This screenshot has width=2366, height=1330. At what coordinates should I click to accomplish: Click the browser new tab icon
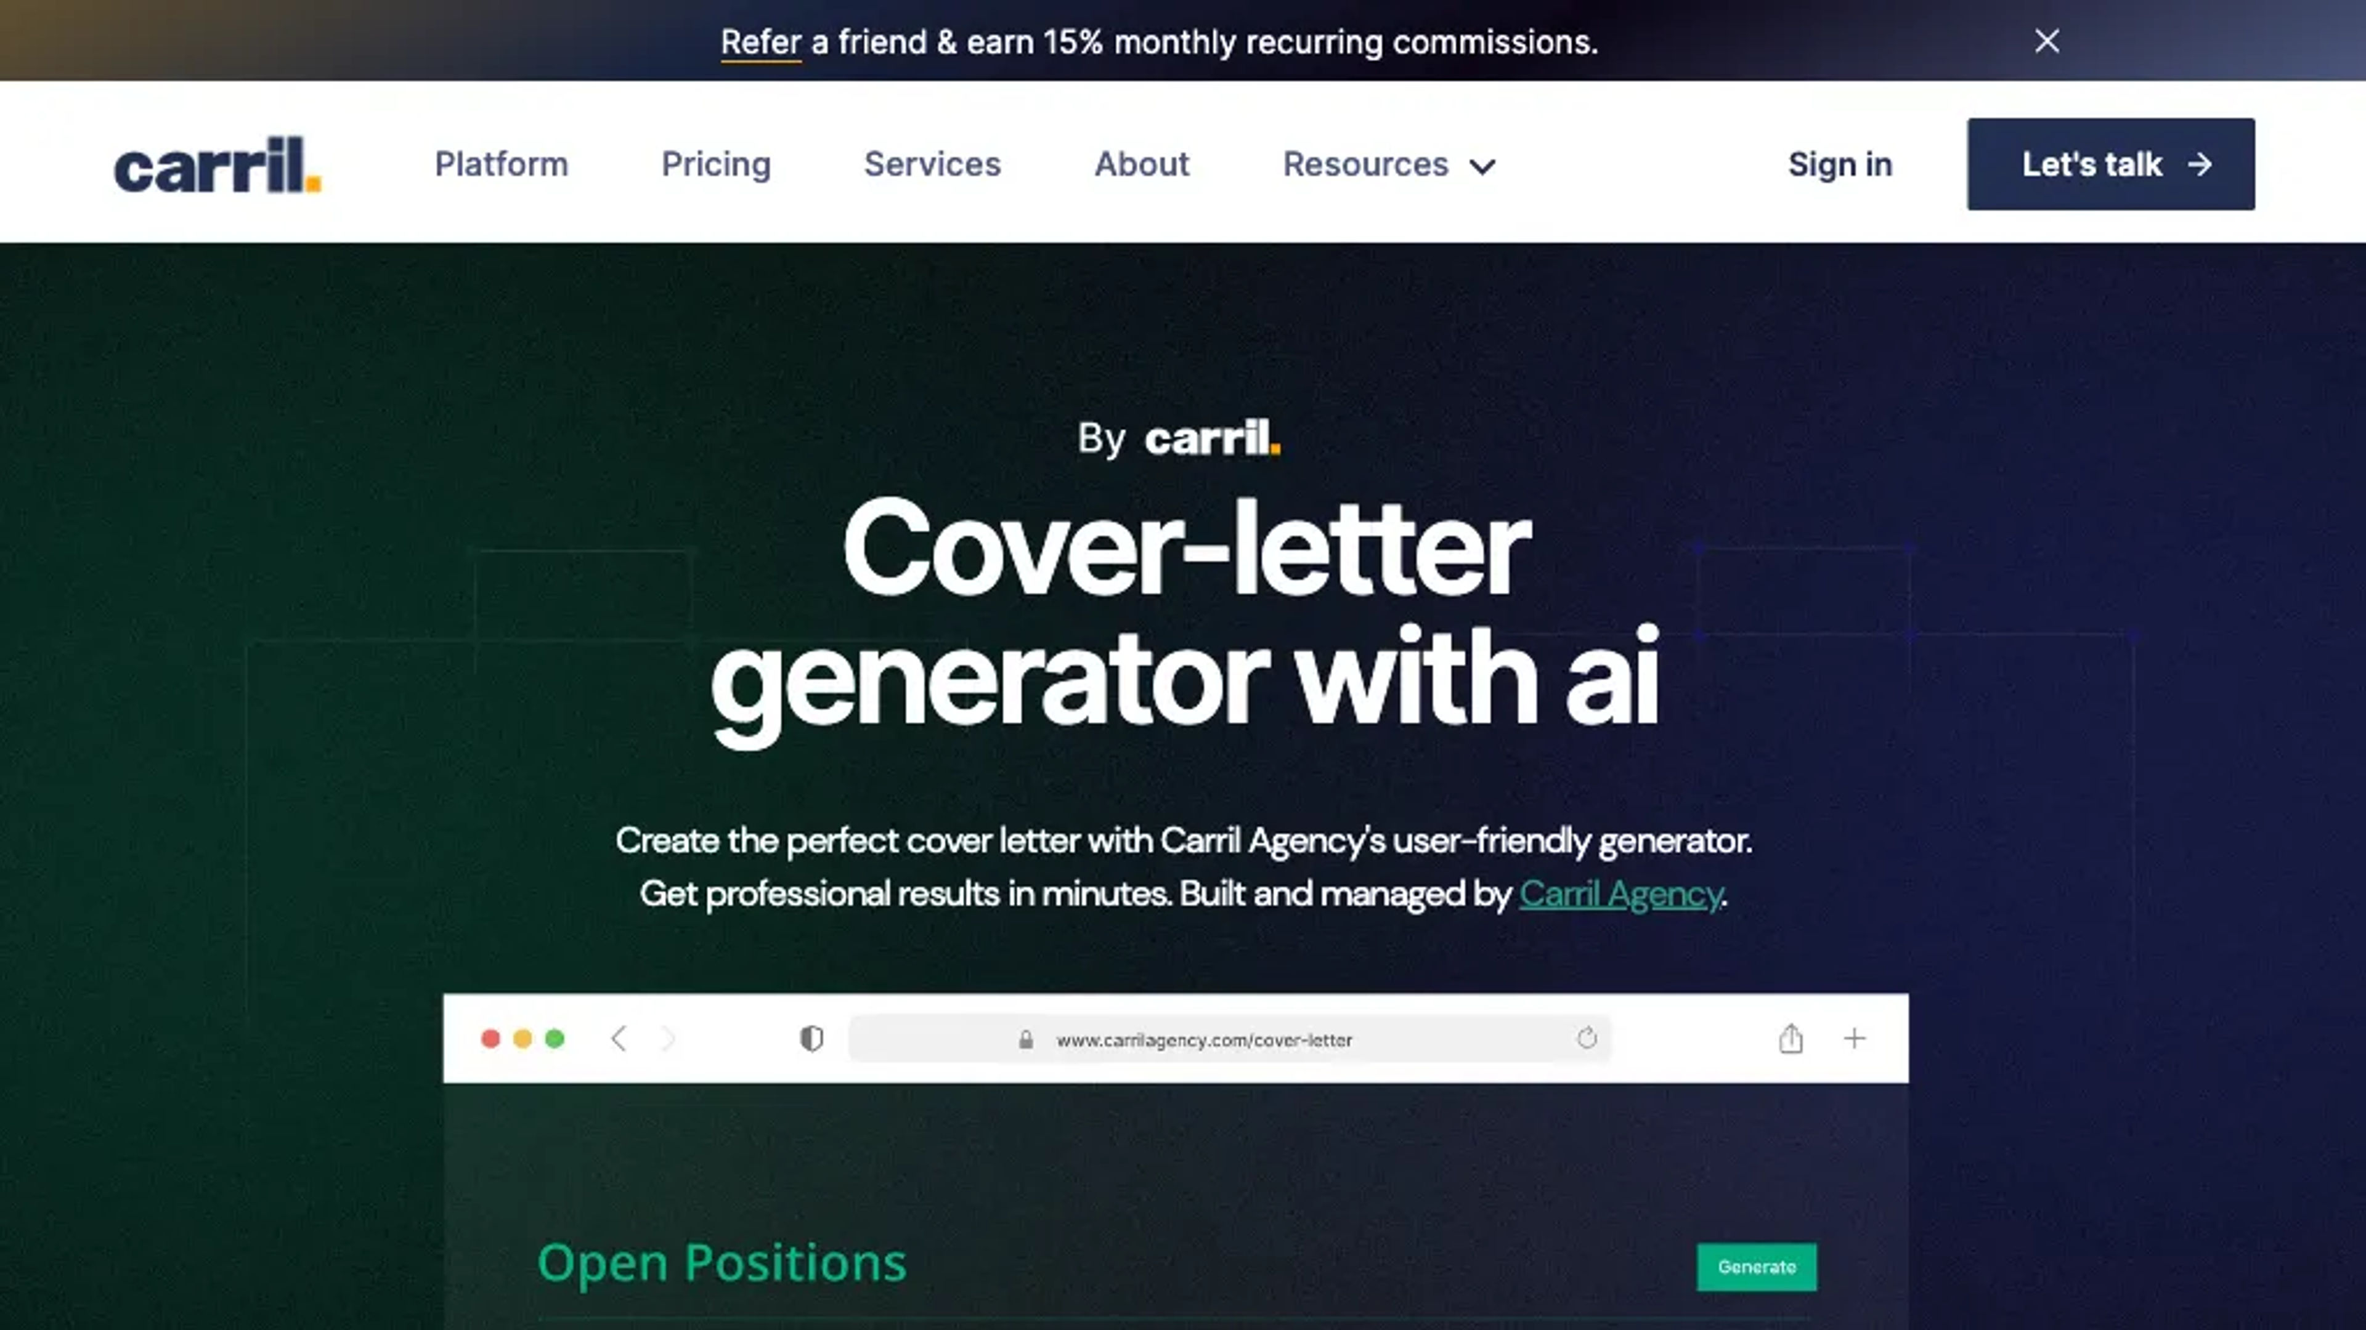(x=1854, y=1038)
